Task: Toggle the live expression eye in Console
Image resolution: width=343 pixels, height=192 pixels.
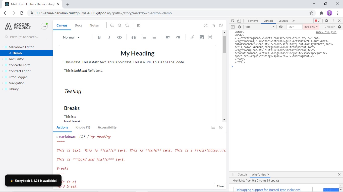Action: [281, 27]
